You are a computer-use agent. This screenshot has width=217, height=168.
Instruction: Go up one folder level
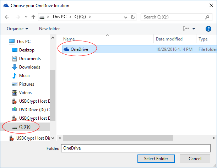point(33,17)
